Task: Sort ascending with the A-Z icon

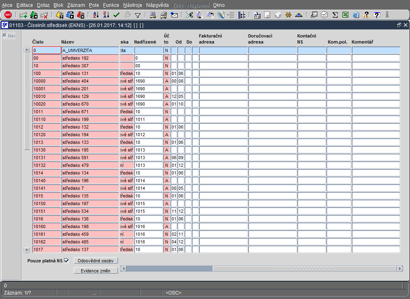Action: coord(96,15)
